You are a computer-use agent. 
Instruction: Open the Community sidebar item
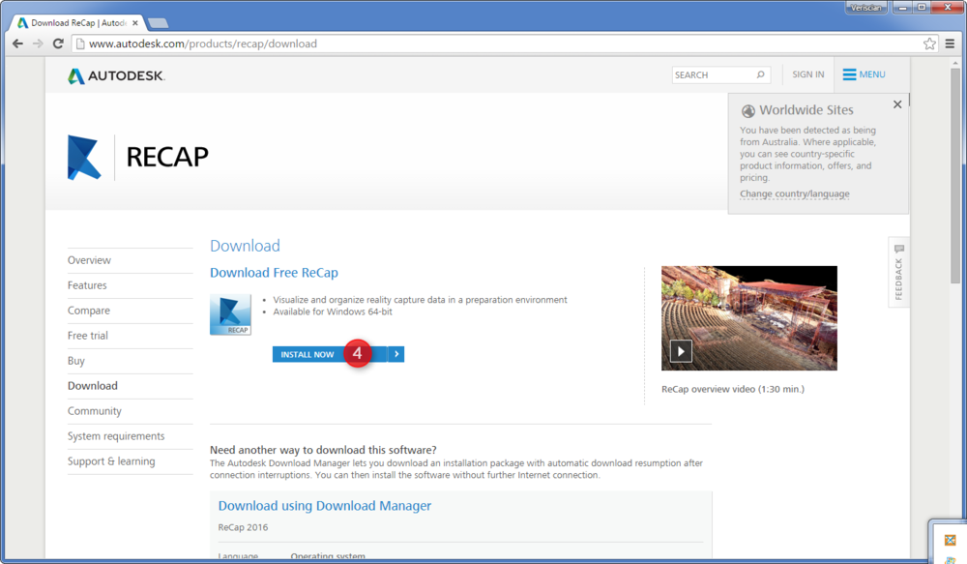pos(95,411)
